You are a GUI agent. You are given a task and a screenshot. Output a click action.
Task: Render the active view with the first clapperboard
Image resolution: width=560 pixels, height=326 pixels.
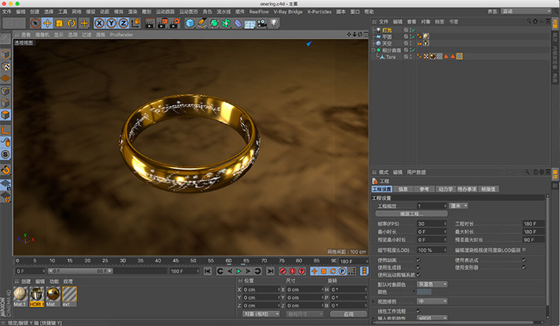tap(150, 24)
